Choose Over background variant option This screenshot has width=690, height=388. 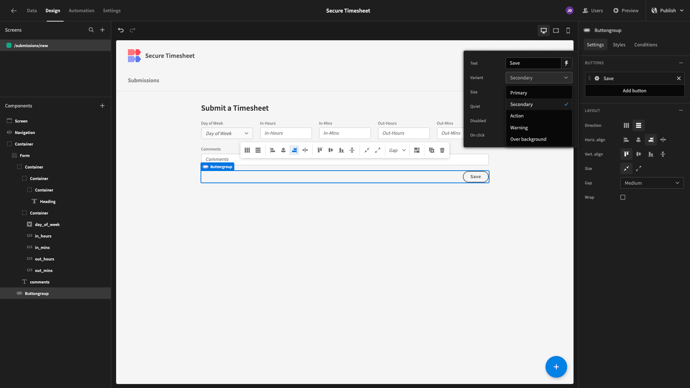pyautogui.click(x=539, y=139)
